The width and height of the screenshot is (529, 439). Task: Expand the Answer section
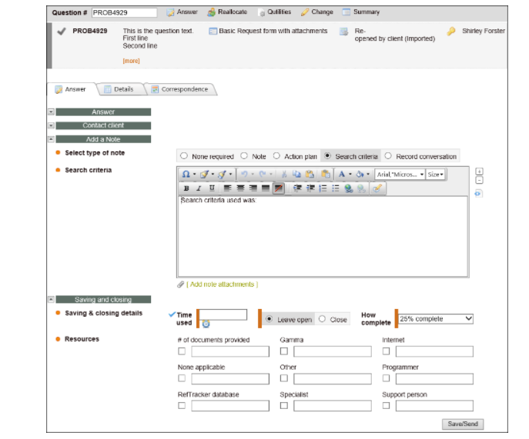click(51, 111)
